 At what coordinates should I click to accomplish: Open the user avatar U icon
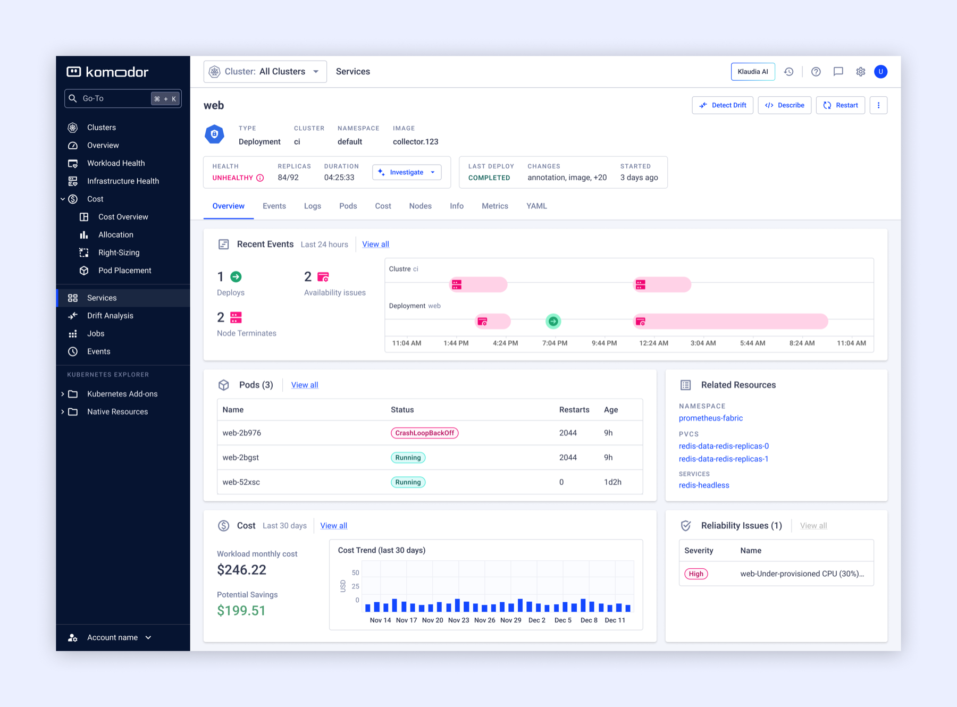[x=881, y=72]
